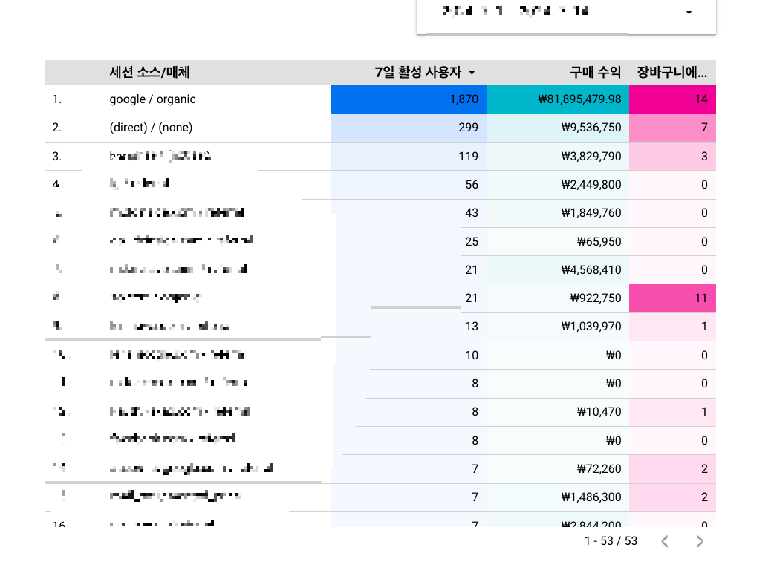Screen dimensions: 774x576
Task: Expand the 장바구니에… column header options
Action: [671, 73]
